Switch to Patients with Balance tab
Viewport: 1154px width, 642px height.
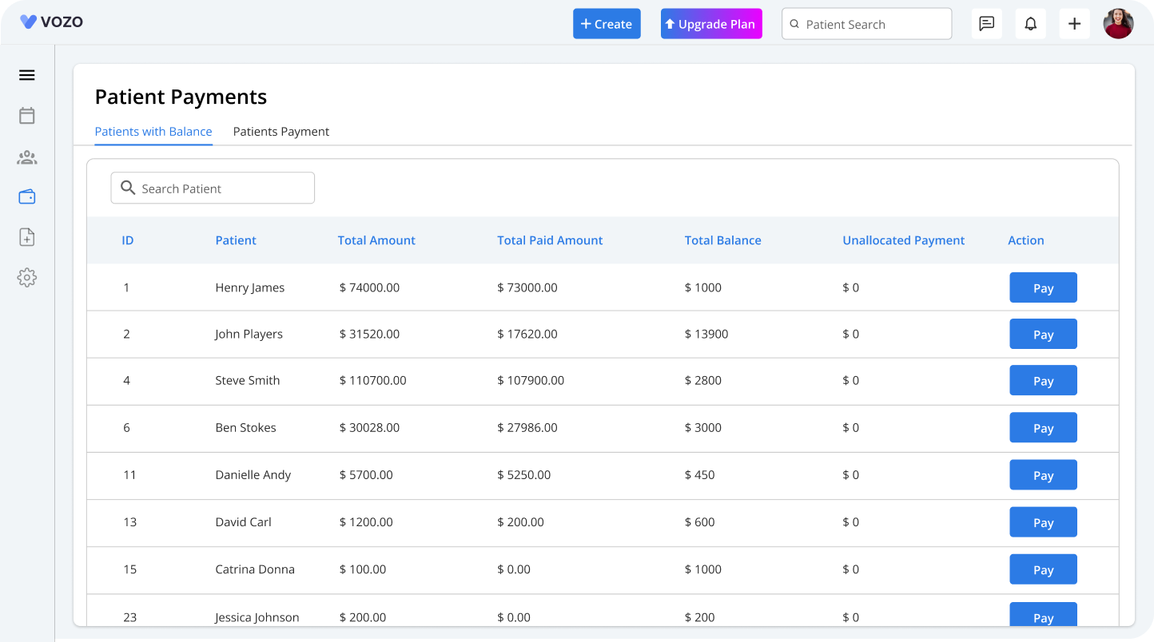(153, 132)
